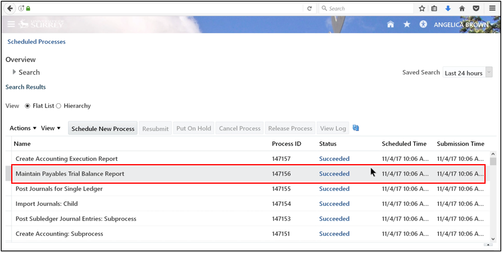Screen dimensions: 502x253
Task: Click the Schedule New Process button
Action: pos(102,128)
